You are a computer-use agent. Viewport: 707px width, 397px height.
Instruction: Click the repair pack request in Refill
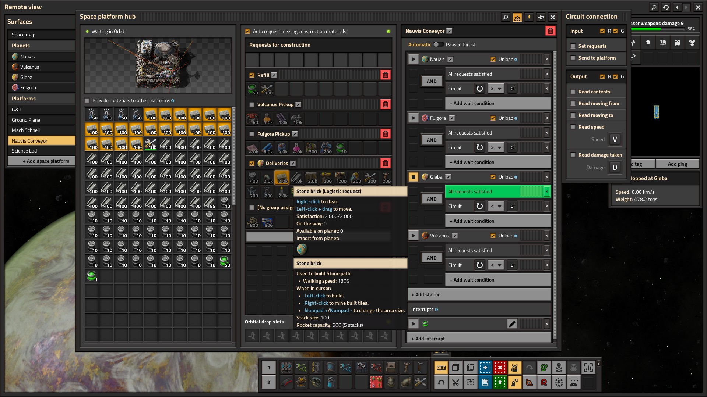point(267,89)
